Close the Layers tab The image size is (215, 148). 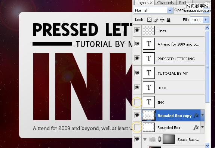(151, 3)
